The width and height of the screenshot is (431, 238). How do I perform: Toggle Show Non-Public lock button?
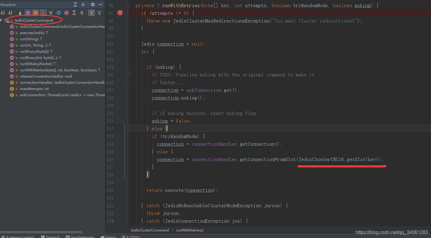click(x=43, y=13)
